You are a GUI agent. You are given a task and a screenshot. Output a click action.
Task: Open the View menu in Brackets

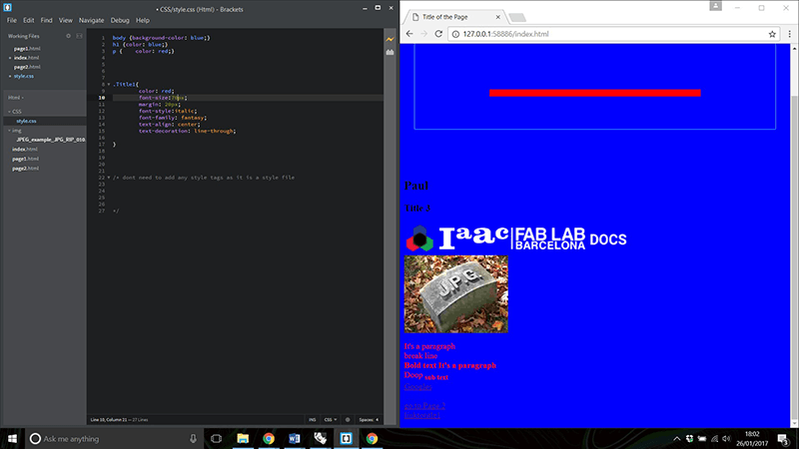65,20
